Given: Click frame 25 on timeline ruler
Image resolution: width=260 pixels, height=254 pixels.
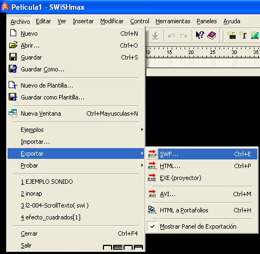Looking at the screenshot, I should (212, 52).
